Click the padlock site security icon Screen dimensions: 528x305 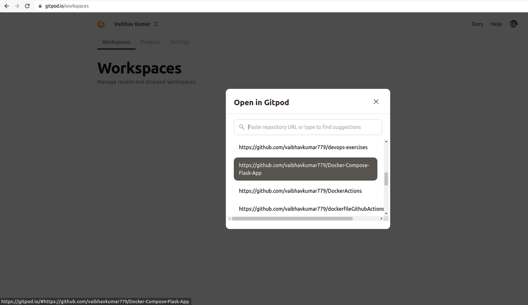click(40, 6)
